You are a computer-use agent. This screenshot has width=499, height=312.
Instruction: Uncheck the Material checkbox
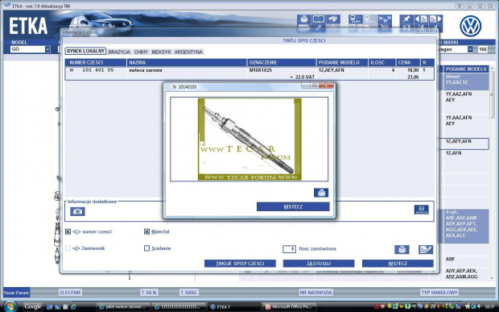pyautogui.click(x=146, y=231)
